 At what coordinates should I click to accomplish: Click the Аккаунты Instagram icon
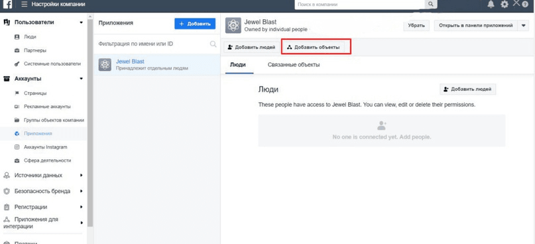click(17, 147)
